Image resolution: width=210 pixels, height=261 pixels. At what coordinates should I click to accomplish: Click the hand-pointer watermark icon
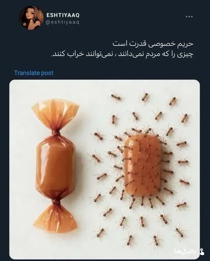202,252
